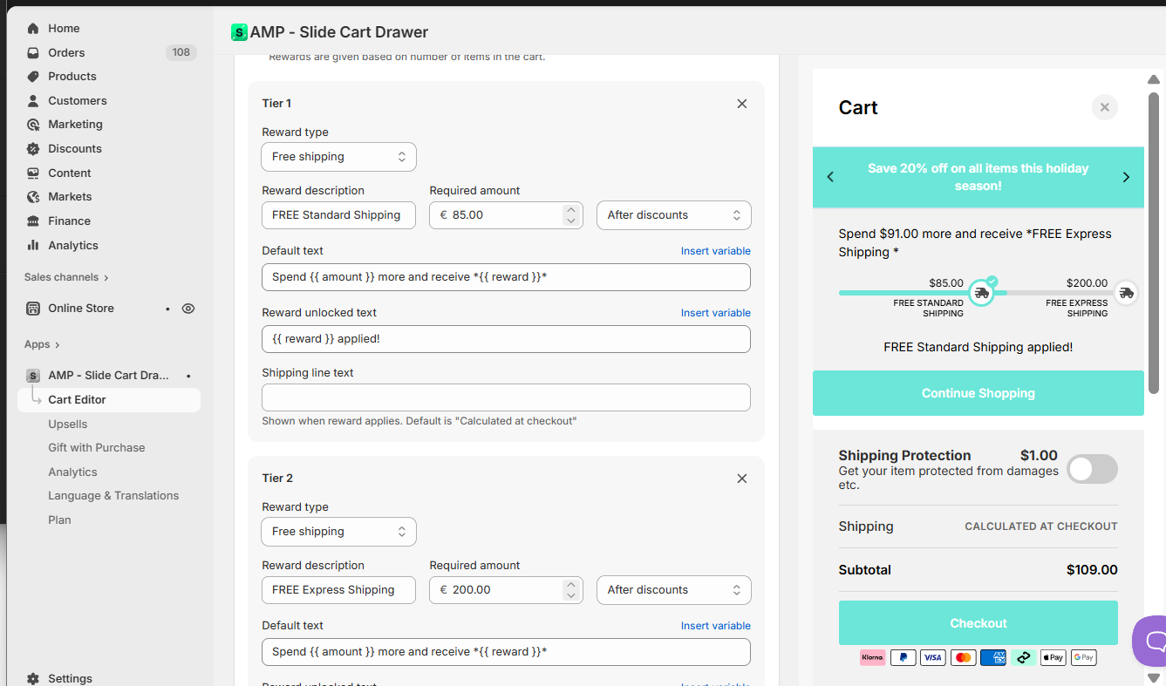Click Tier 1 Reward description field
1166x686 pixels.
tap(339, 215)
